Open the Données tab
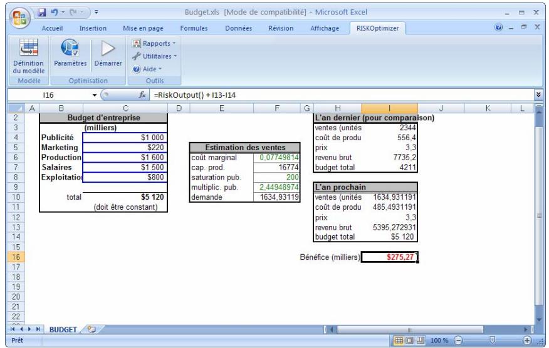This screenshot has height=348, width=549. pyautogui.click(x=238, y=28)
